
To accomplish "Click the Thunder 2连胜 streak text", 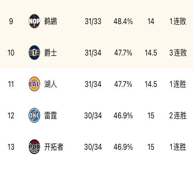I will (178, 116).
